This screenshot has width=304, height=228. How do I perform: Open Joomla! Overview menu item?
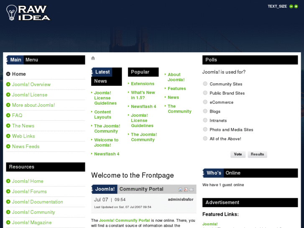(31, 85)
